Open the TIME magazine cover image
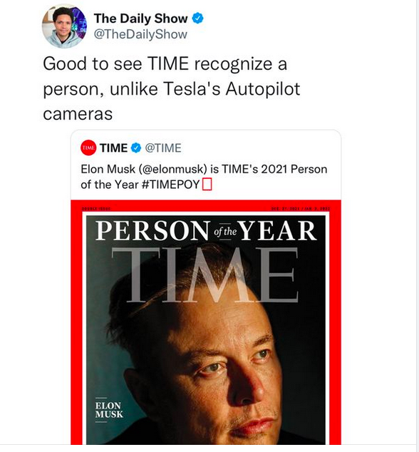This screenshot has height=452, width=419. 206,322
